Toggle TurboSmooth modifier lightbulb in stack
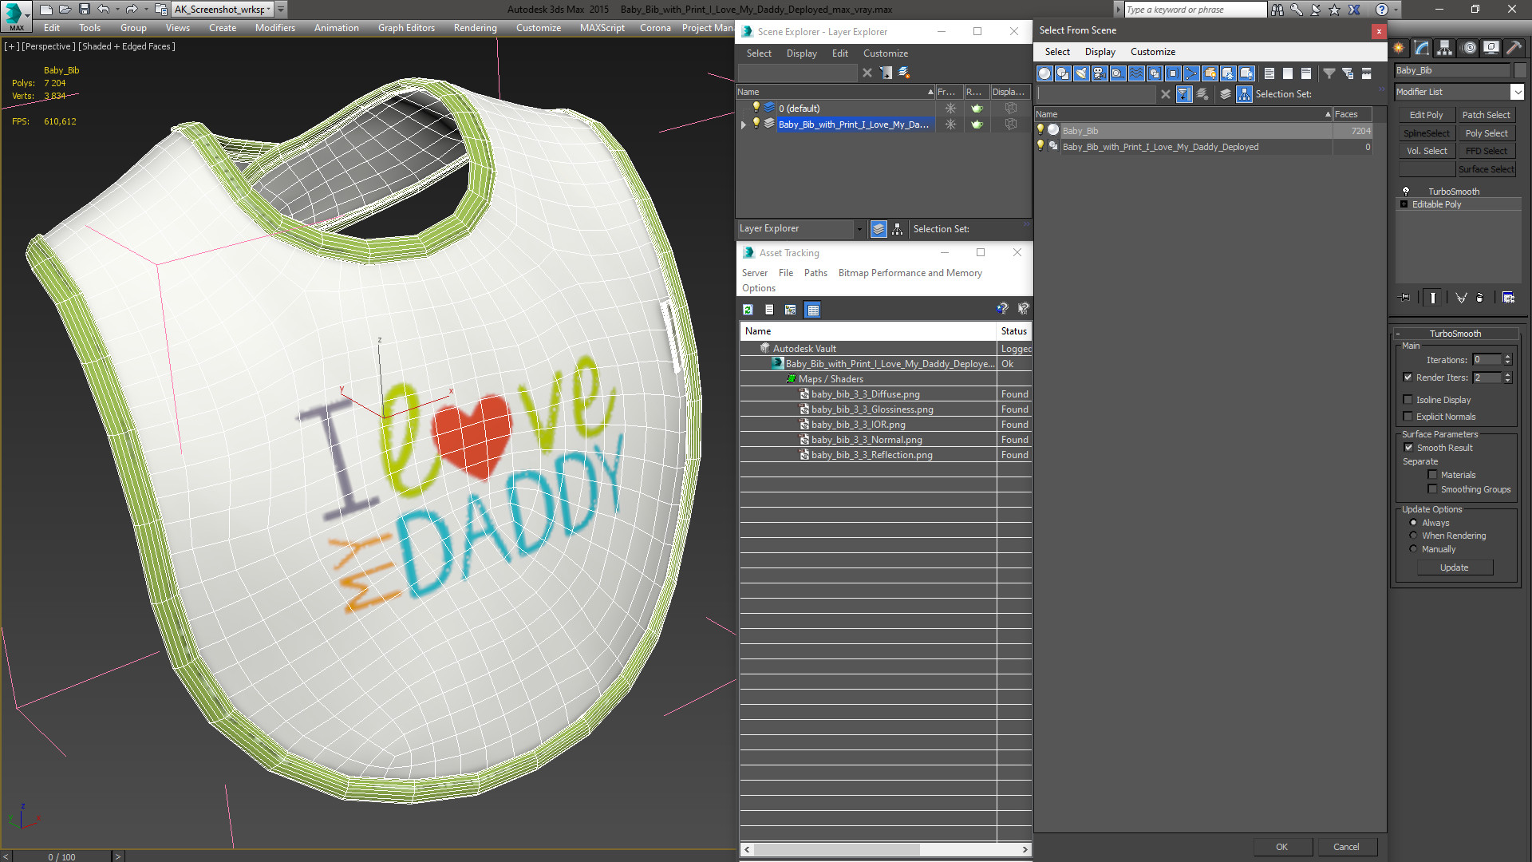 (x=1406, y=192)
